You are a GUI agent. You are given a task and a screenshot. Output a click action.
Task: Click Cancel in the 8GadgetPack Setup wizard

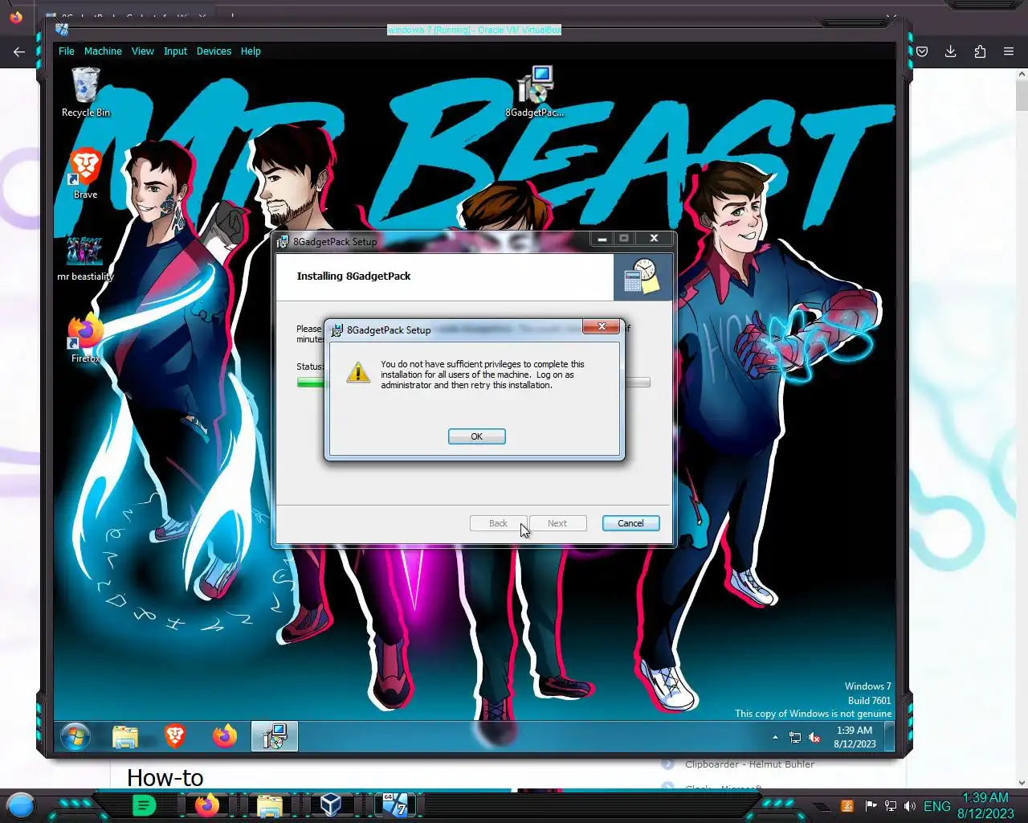point(630,523)
